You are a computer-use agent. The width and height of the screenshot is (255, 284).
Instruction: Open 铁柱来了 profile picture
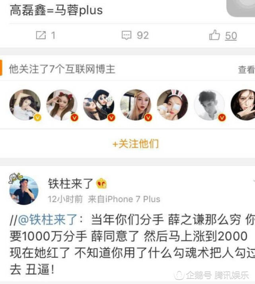coord(24,190)
